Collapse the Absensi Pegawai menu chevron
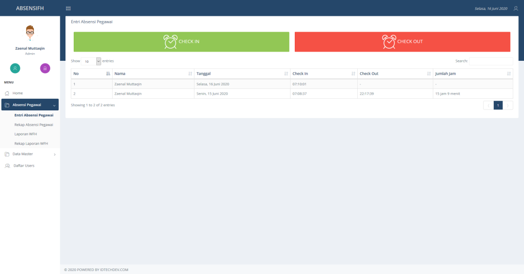Screen dimensions: 524x274 [x=54, y=105]
